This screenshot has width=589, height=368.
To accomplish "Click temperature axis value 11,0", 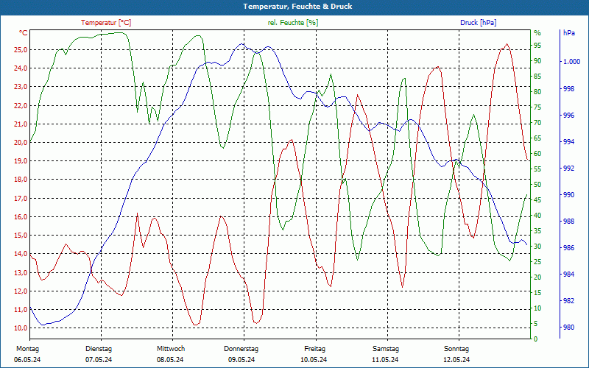I will click(x=21, y=310).
